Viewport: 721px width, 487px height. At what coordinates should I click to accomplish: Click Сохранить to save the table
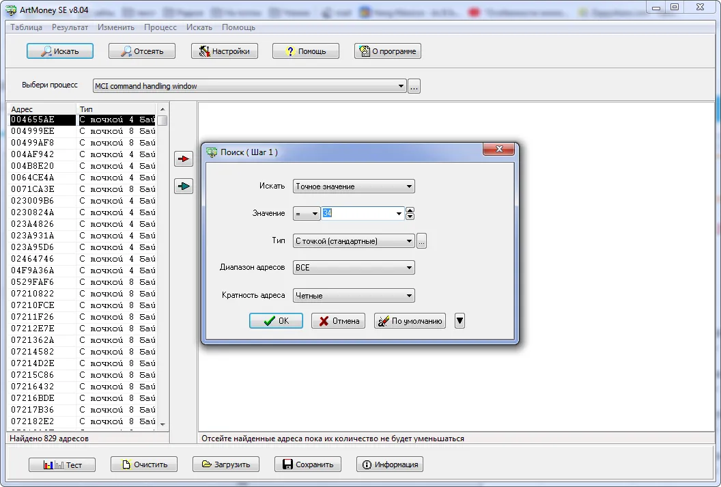click(x=307, y=464)
